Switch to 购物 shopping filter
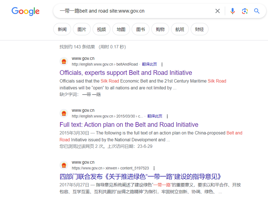268x197 pixels. point(160,29)
